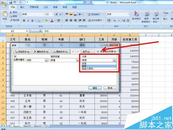173x130 pixels.
Task: Click 复制条件 copy level button
Action: tap(61, 52)
